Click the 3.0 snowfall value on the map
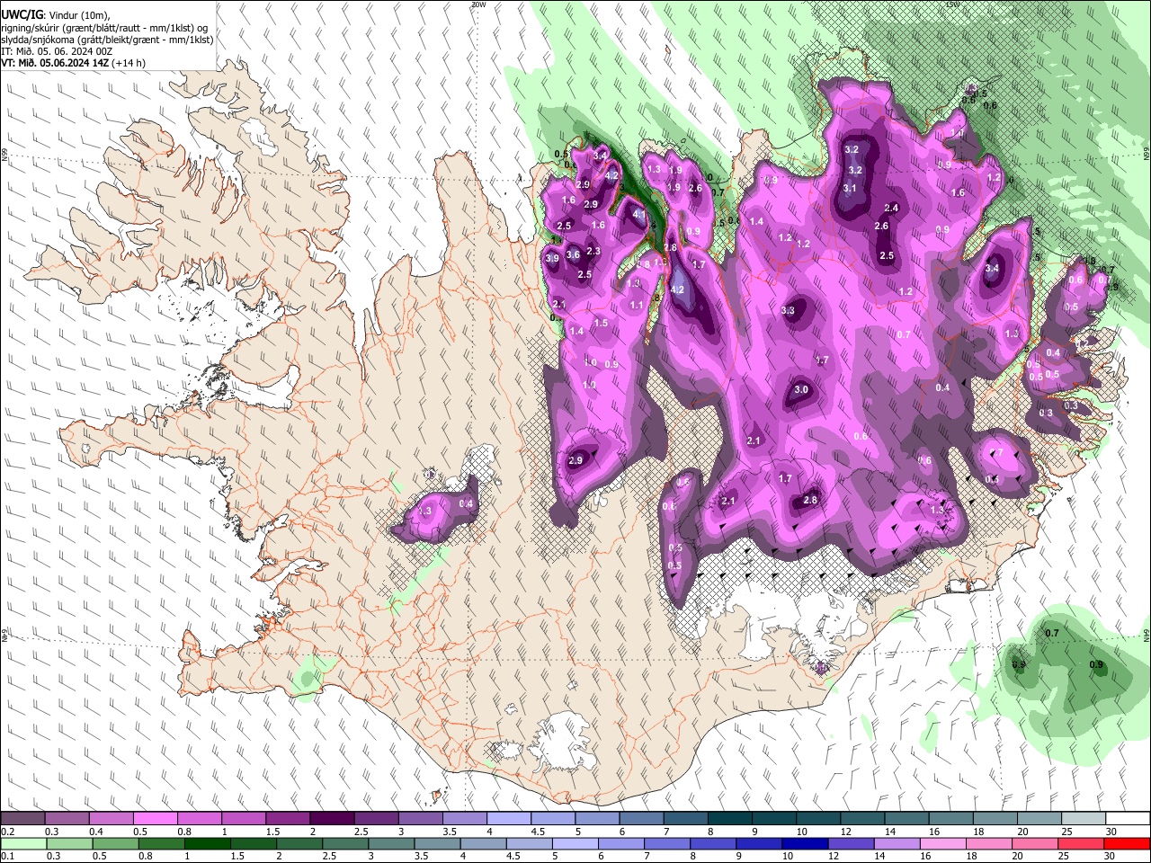Viewport: 1151px width, 863px height. point(801,389)
